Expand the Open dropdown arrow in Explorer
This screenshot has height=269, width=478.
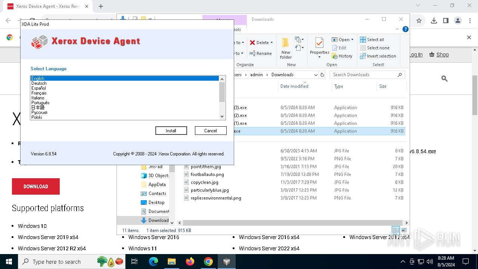pyautogui.click(x=352, y=40)
